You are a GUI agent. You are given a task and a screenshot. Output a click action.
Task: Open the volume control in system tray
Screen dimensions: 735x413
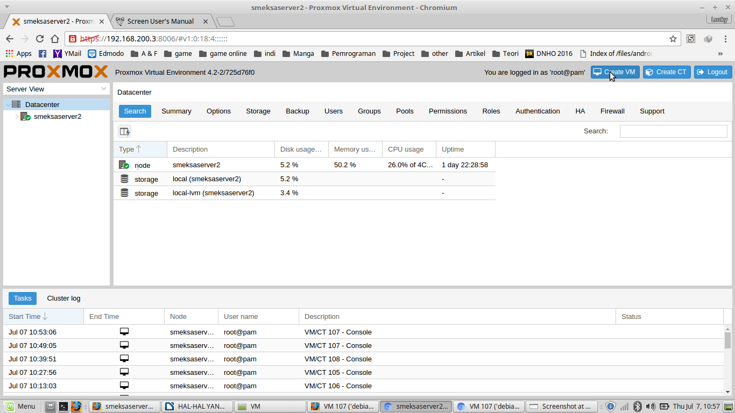point(651,407)
